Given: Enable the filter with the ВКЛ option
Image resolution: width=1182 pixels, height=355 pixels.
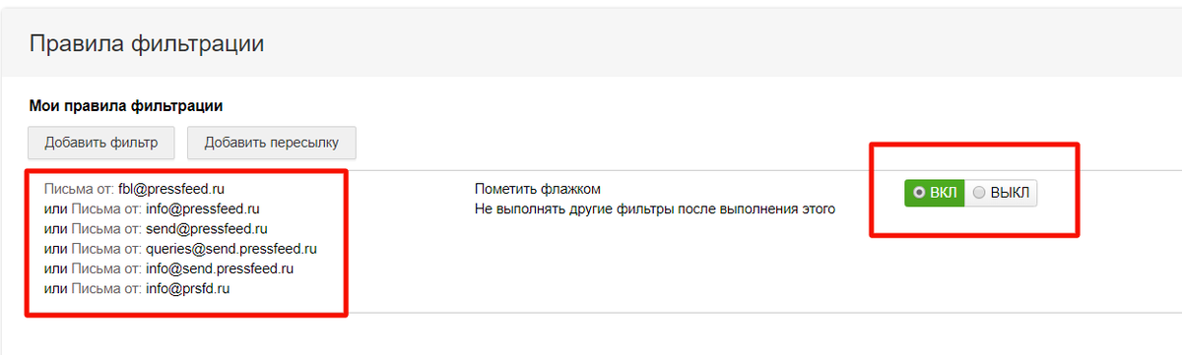Looking at the screenshot, I should [x=934, y=193].
